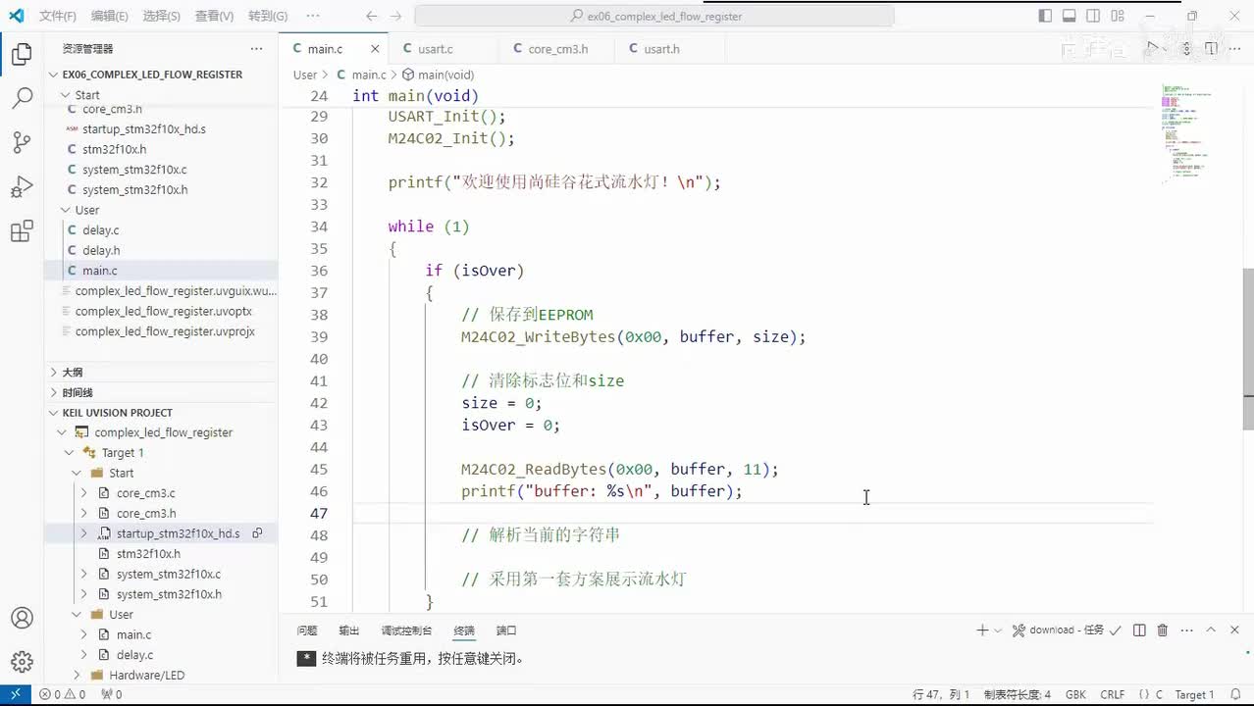Image resolution: width=1254 pixels, height=706 pixels.
Task: Close the terminal panel
Action: [1235, 630]
